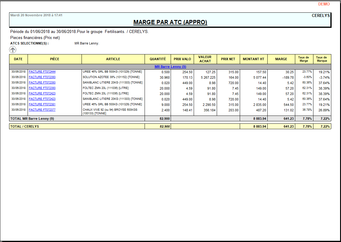
Task: Click the QUANTITÉ column header
Action: coord(158,59)
